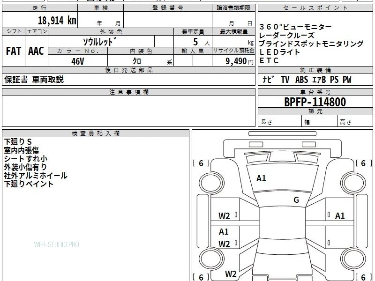Select 保証書 車両取説 text
The width and height of the screenshot is (375, 281).
34,79
